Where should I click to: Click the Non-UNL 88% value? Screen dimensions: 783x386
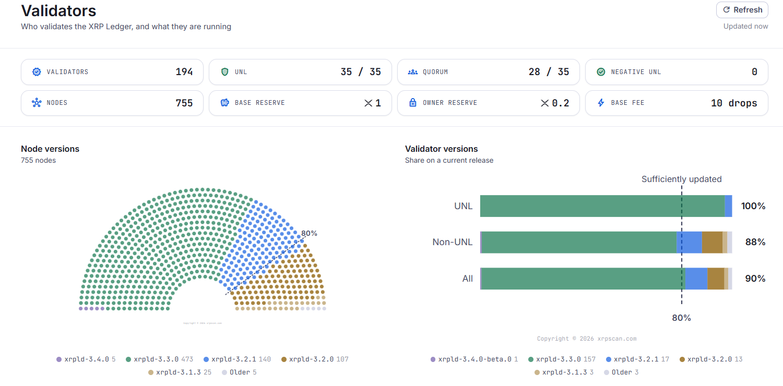[x=755, y=243]
